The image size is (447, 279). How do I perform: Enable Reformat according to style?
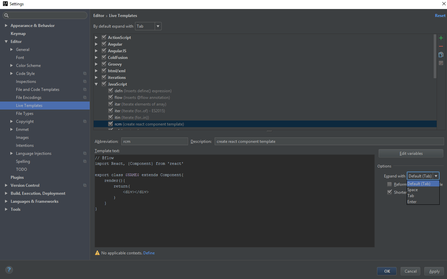[x=389, y=184]
